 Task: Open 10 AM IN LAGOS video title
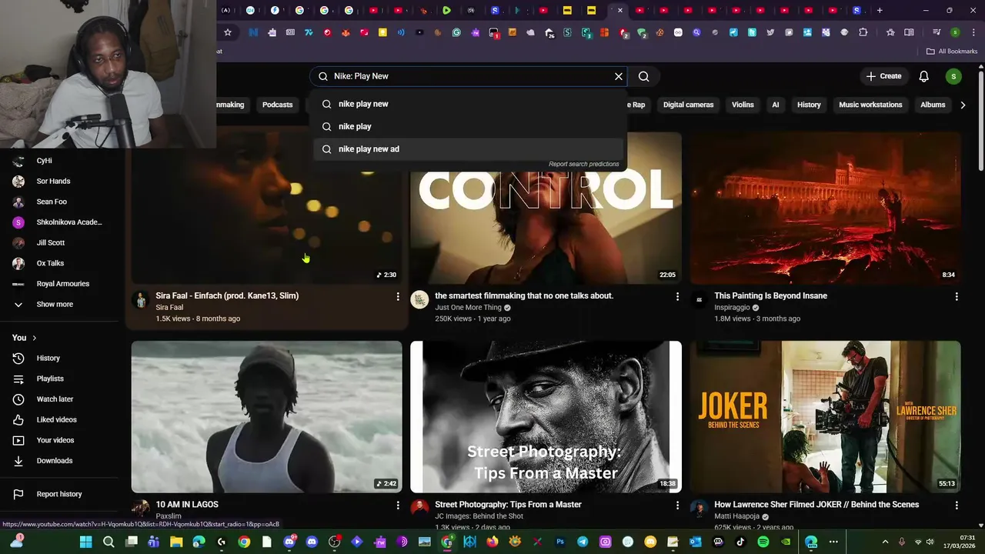pos(187,505)
